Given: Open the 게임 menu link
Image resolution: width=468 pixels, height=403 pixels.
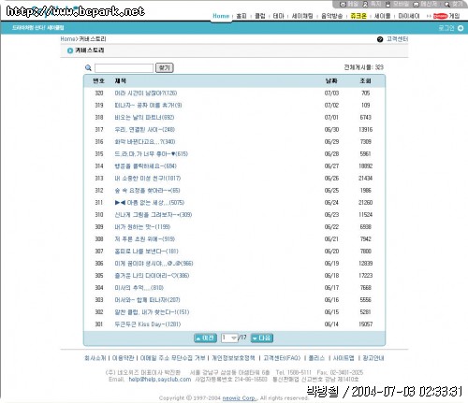Looking at the screenshot, I should coord(454,16).
